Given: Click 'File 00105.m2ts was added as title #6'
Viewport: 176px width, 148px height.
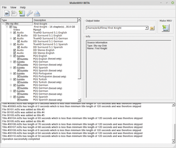Looking at the screenshot, I should point(23,121).
